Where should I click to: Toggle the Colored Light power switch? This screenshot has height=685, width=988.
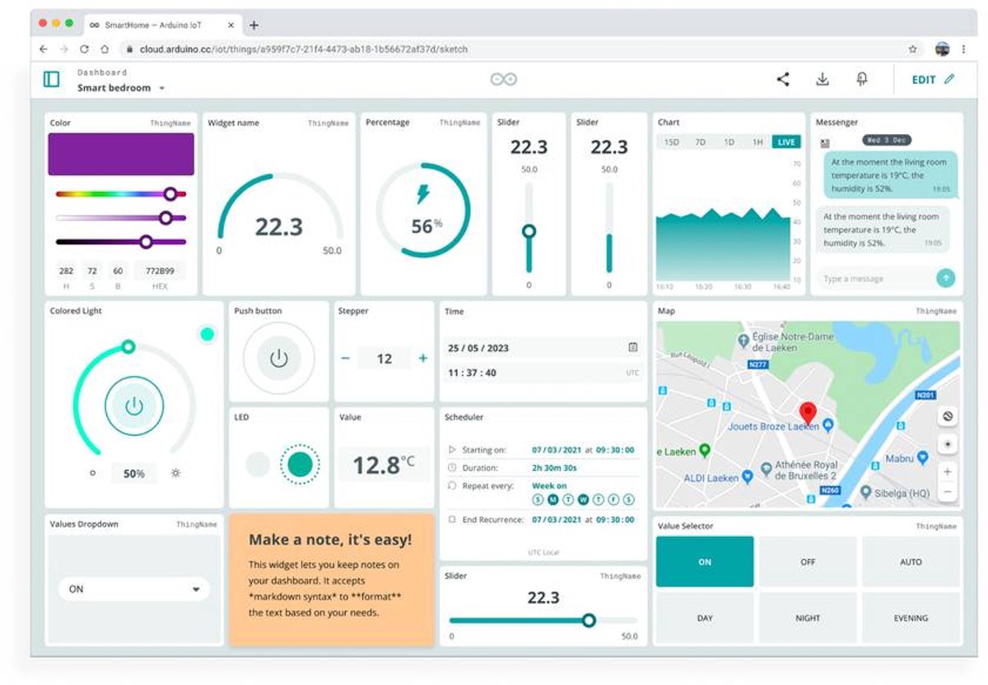133,406
